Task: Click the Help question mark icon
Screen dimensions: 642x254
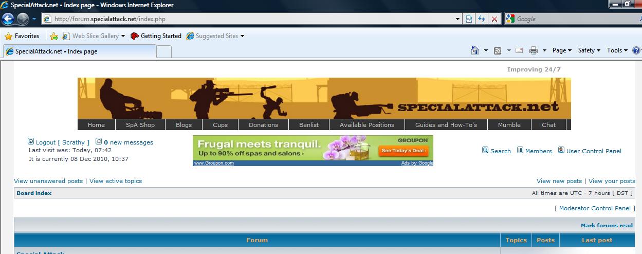Action: coord(636,50)
